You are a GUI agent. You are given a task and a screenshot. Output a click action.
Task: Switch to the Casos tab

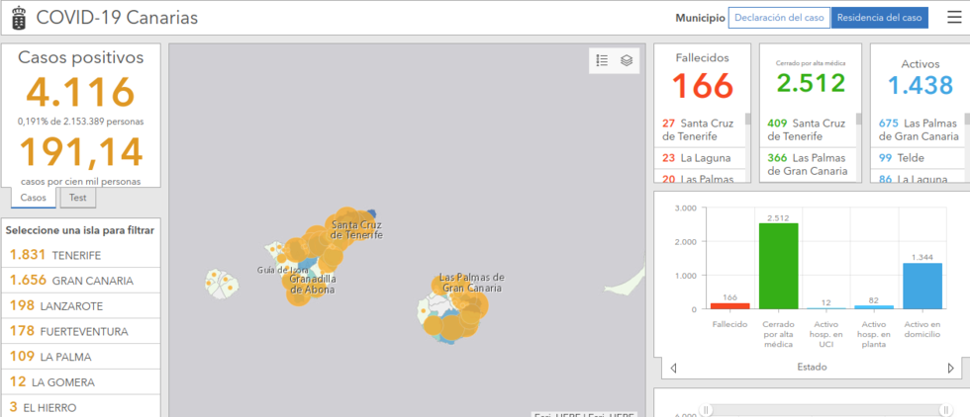click(34, 198)
